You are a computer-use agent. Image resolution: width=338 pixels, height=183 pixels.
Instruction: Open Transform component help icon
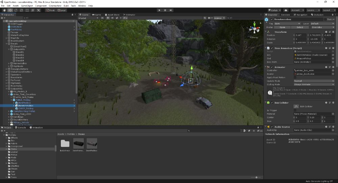(326, 32)
